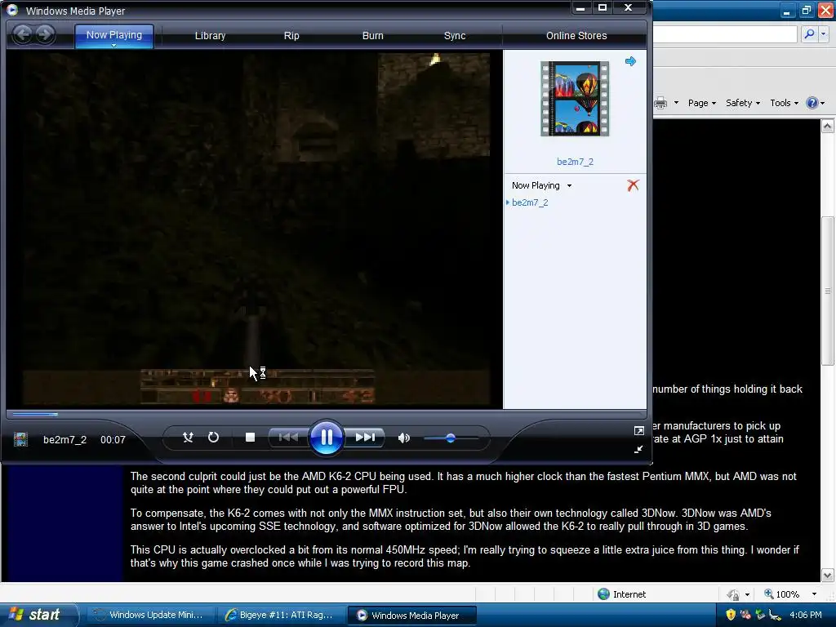Mute the Media Player sound
836x627 pixels.
404,438
